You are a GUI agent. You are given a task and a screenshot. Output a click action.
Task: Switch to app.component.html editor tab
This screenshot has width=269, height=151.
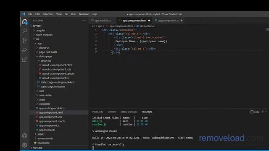134,21
